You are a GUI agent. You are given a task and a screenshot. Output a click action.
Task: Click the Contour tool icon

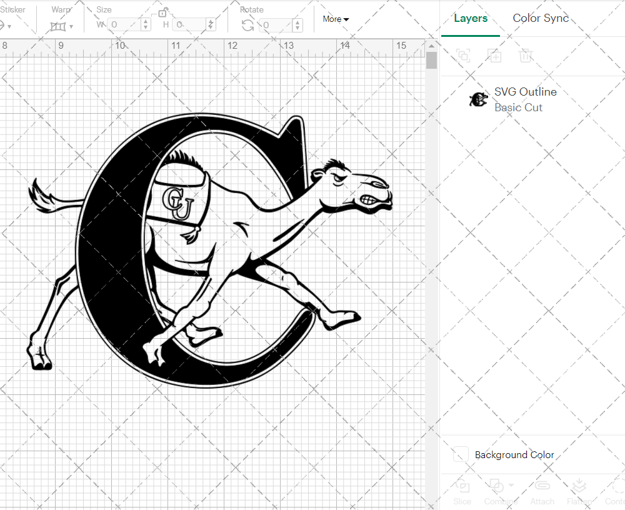[x=616, y=486]
